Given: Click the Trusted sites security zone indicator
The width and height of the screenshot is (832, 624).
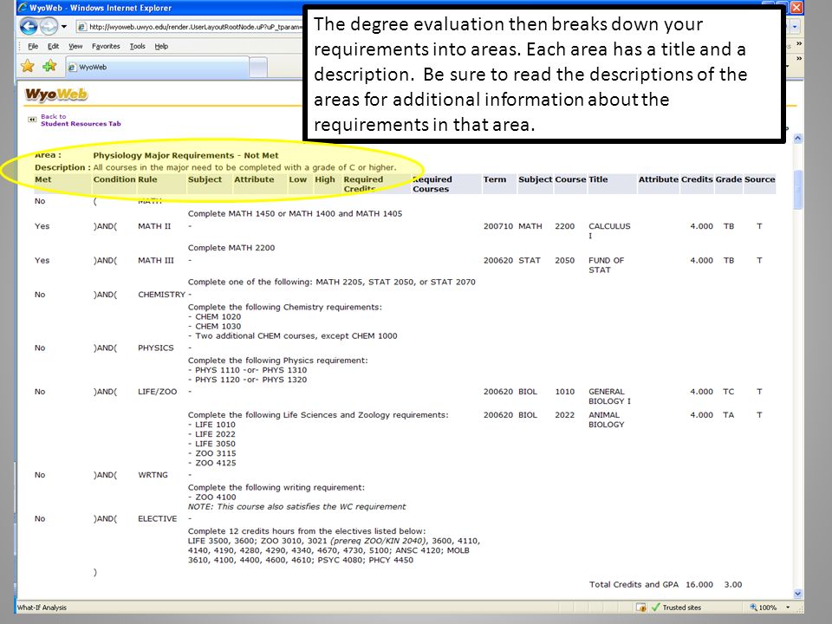Looking at the screenshot, I should coord(677,608).
